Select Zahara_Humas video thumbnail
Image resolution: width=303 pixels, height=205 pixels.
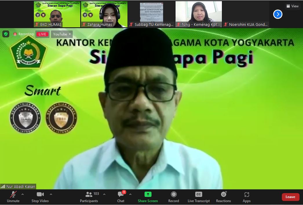104,14
